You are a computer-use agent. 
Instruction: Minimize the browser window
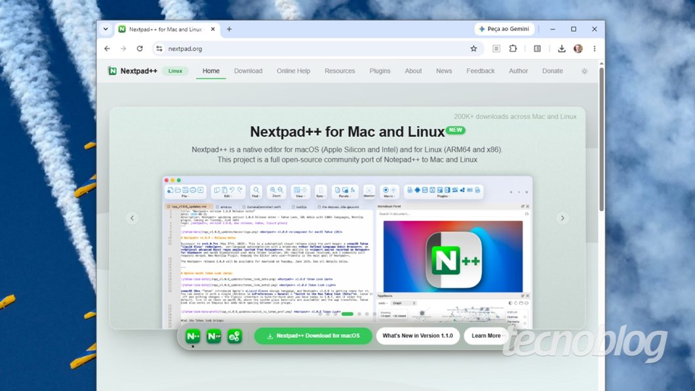point(553,30)
